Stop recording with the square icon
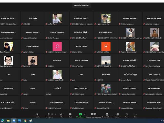164x123 pixels. coord(95,114)
